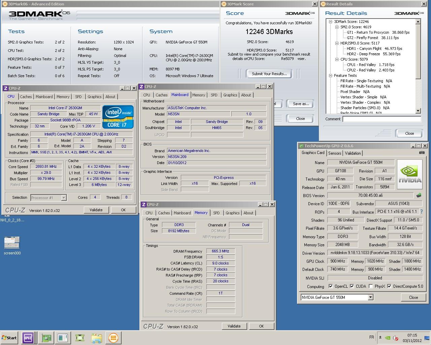Collapse the SM2.0 Score tree node
This screenshot has width=431, height=345.
337,27
